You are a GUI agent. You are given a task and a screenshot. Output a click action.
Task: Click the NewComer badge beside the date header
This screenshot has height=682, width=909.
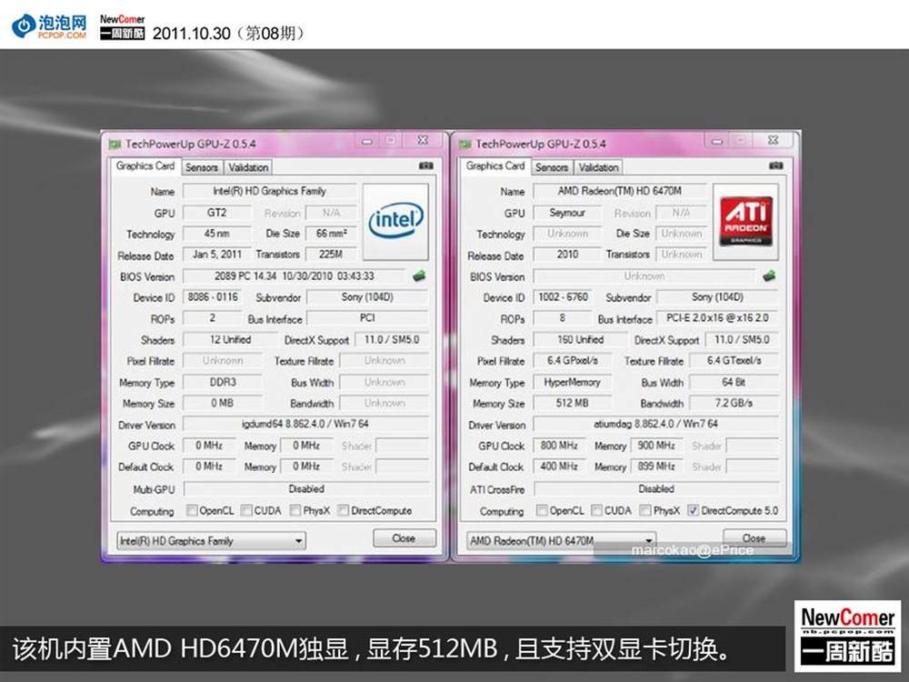123,26
